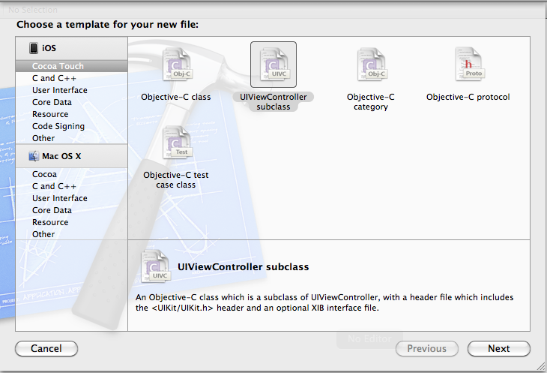Open Mac OS X Core Data templates

point(71,210)
